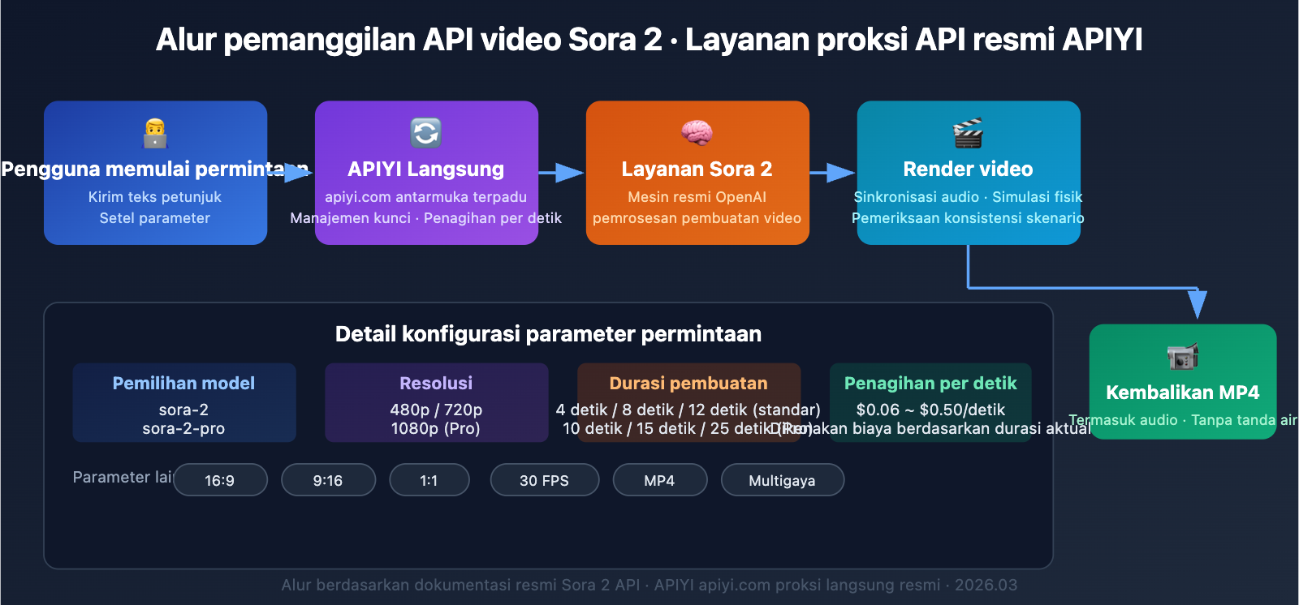
Task: Click the Pemeriksaan konsistensi skenario text
Action: (968, 218)
